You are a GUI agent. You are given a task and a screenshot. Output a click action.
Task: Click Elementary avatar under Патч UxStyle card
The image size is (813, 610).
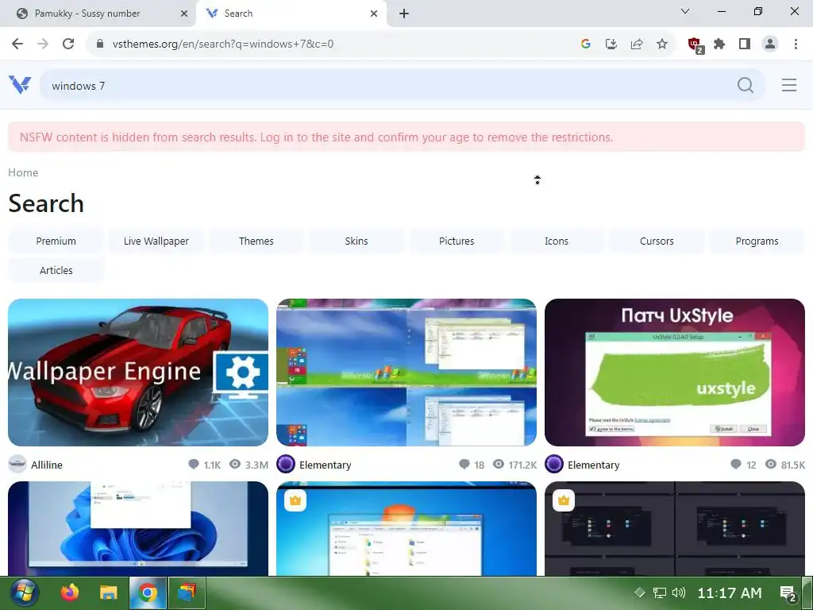(554, 464)
